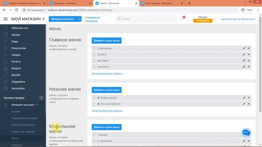Open 'Модули' in the sidebar
This screenshot has height=147, width=262.
(x=16, y=68)
